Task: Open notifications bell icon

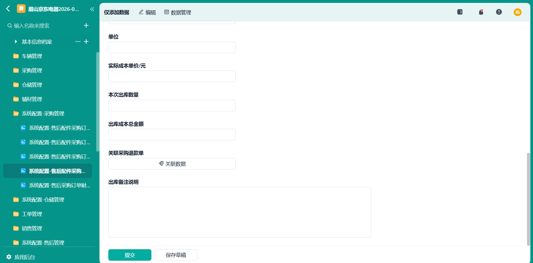Action: coord(481,12)
